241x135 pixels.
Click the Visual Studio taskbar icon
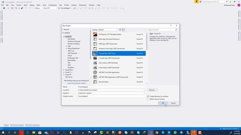(x=151, y=132)
